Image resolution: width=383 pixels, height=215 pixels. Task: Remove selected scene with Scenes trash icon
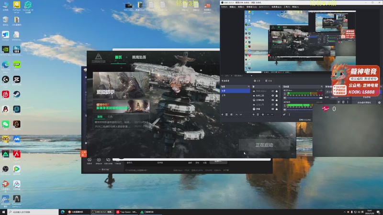[226, 115]
